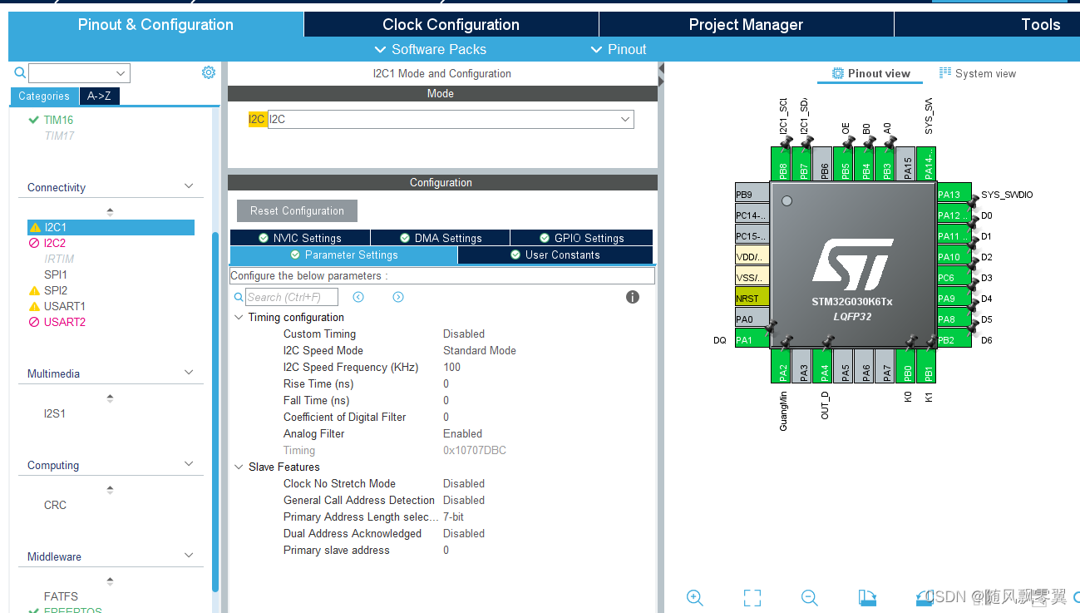Select pin PB0 labeled K0
Screen dimensions: 1080x613
(907, 366)
